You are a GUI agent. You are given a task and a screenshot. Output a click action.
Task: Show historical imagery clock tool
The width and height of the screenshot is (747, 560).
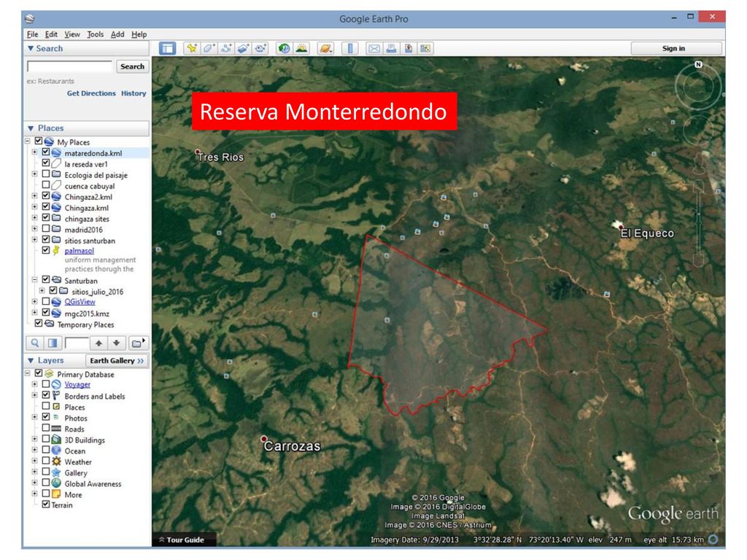pos(285,48)
